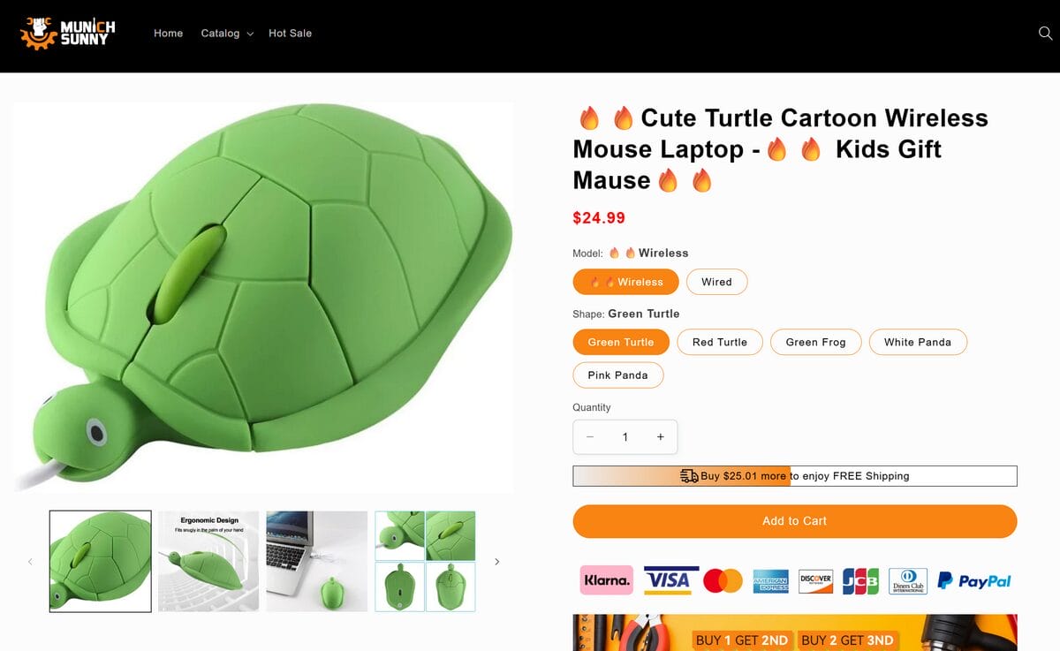Image resolution: width=1060 pixels, height=651 pixels.
Task: Click the Mastercard payment icon
Action: click(x=722, y=580)
